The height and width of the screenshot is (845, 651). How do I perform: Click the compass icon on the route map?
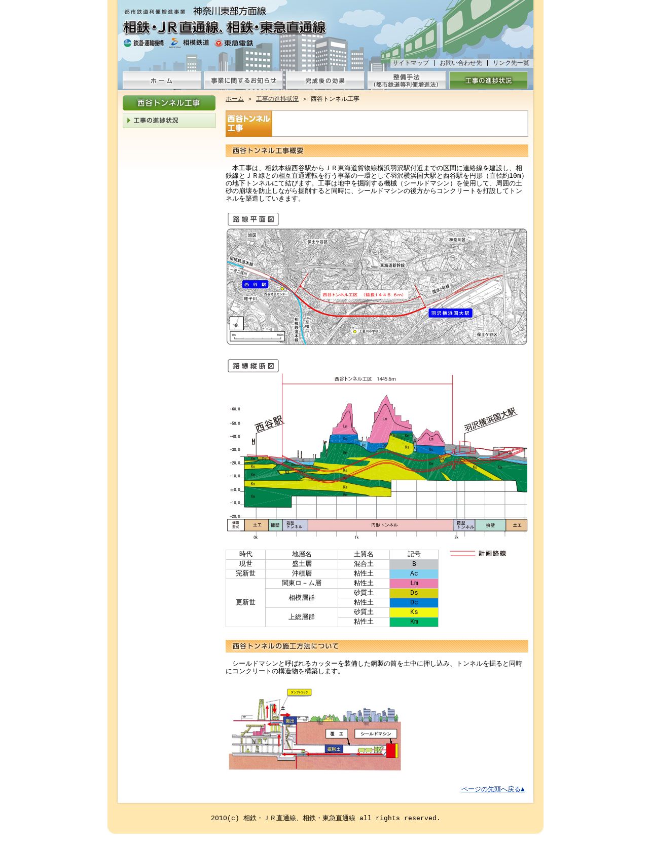coord(236,324)
